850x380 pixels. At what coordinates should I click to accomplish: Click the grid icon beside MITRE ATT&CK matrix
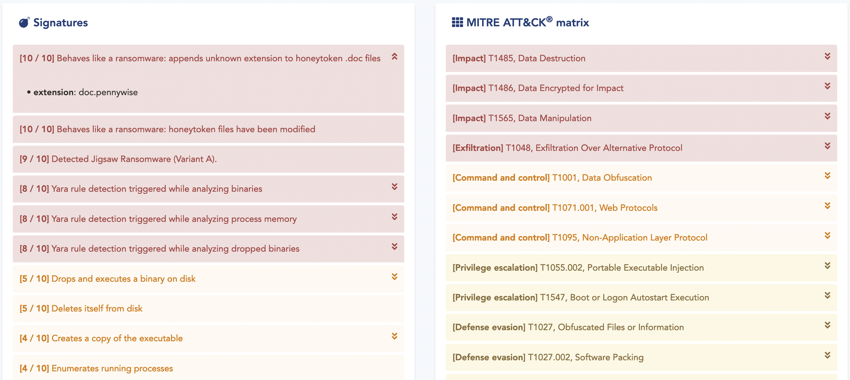457,22
